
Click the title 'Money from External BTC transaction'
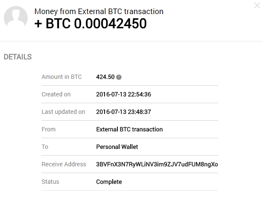pos(99,12)
